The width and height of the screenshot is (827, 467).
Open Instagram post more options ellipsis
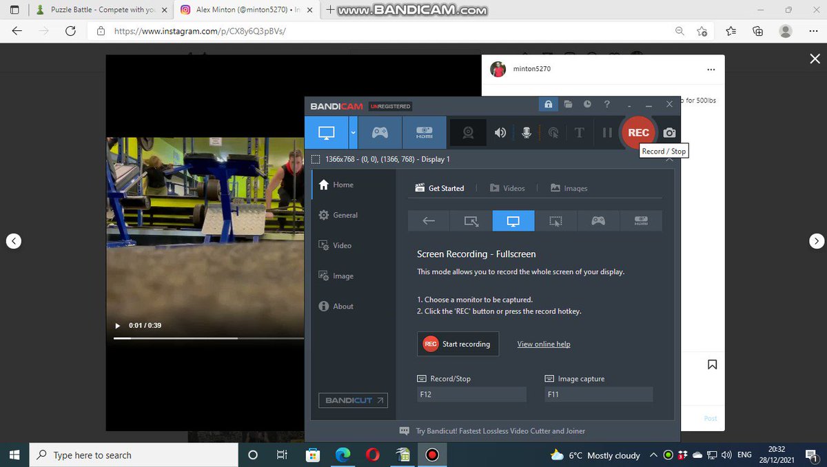click(x=711, y=69)
